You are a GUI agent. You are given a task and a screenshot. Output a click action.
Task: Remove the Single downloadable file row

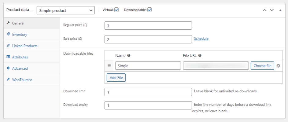click(279, 66)
